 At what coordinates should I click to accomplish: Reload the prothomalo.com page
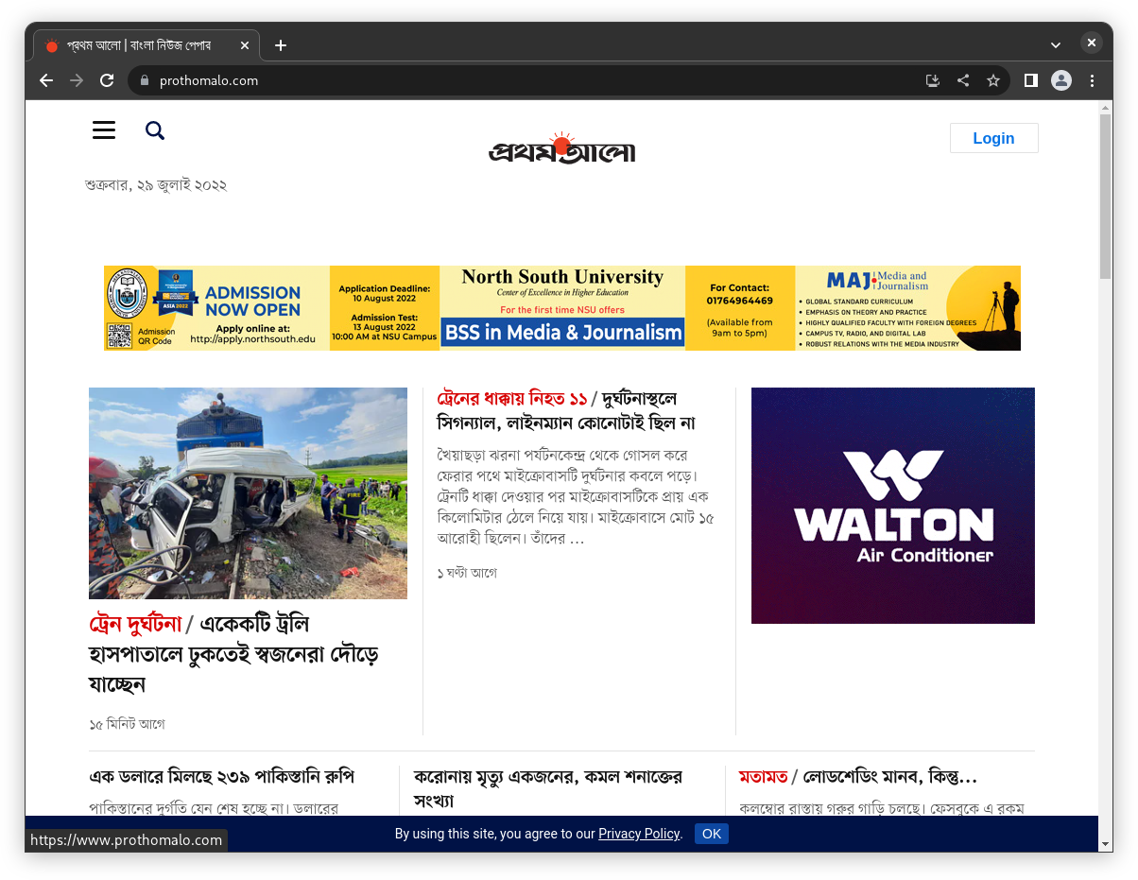coord(106,80)
